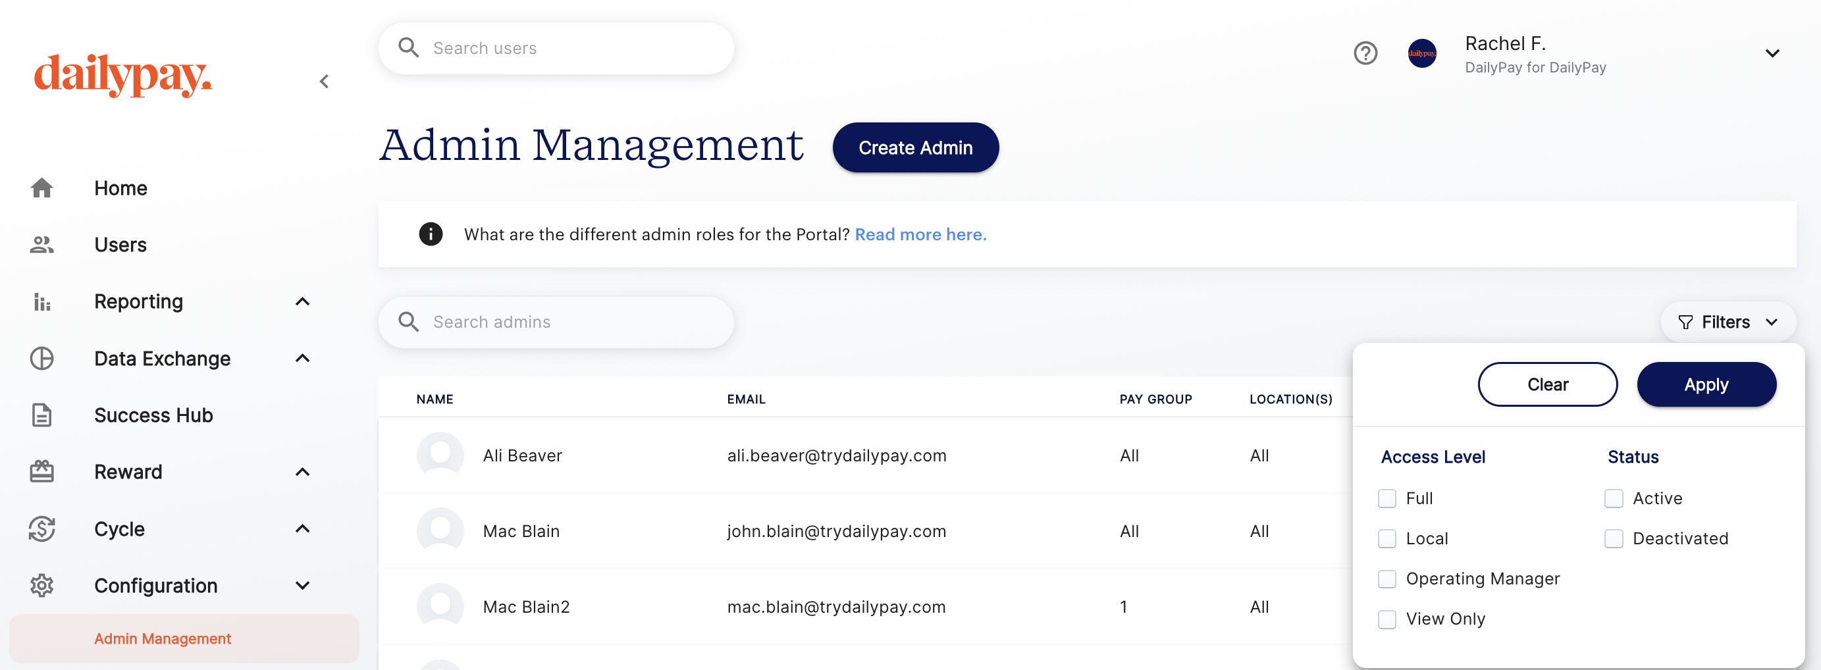Viewport: 1821px width, 670px height.
Task: Click the Reporting bar chart icon
Action: (x=41, y=302)
